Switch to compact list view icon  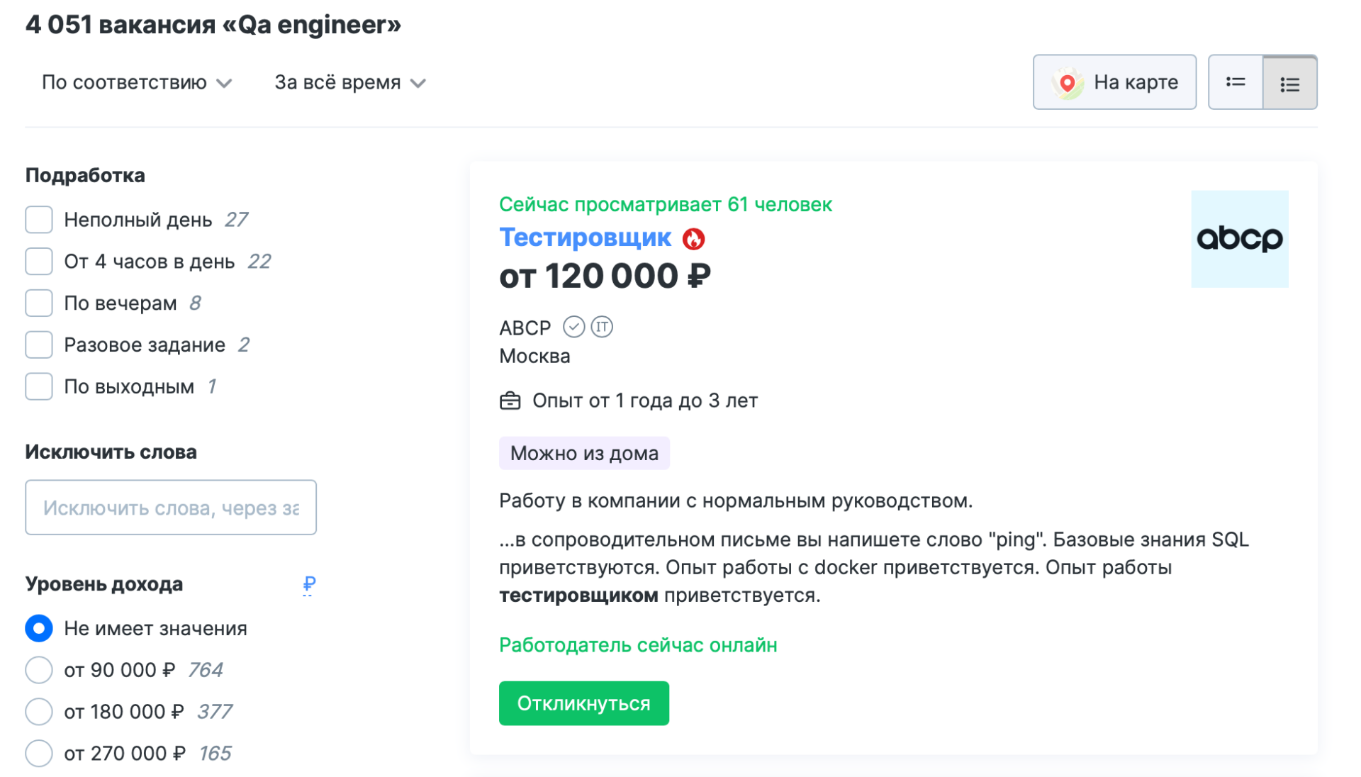(1235, 82)
